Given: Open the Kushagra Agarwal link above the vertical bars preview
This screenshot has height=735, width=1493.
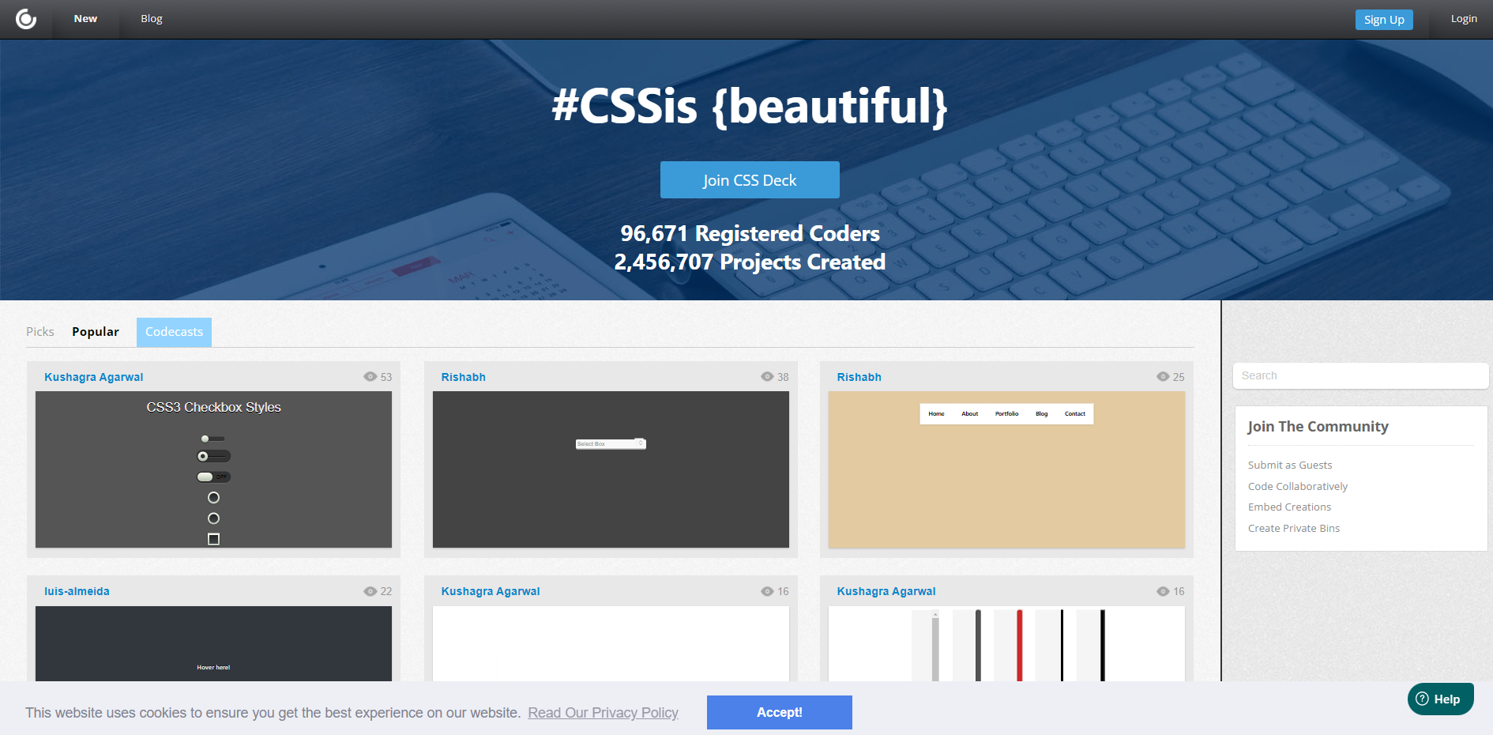Looking at the screenshot, I should (x=886, y=591).
